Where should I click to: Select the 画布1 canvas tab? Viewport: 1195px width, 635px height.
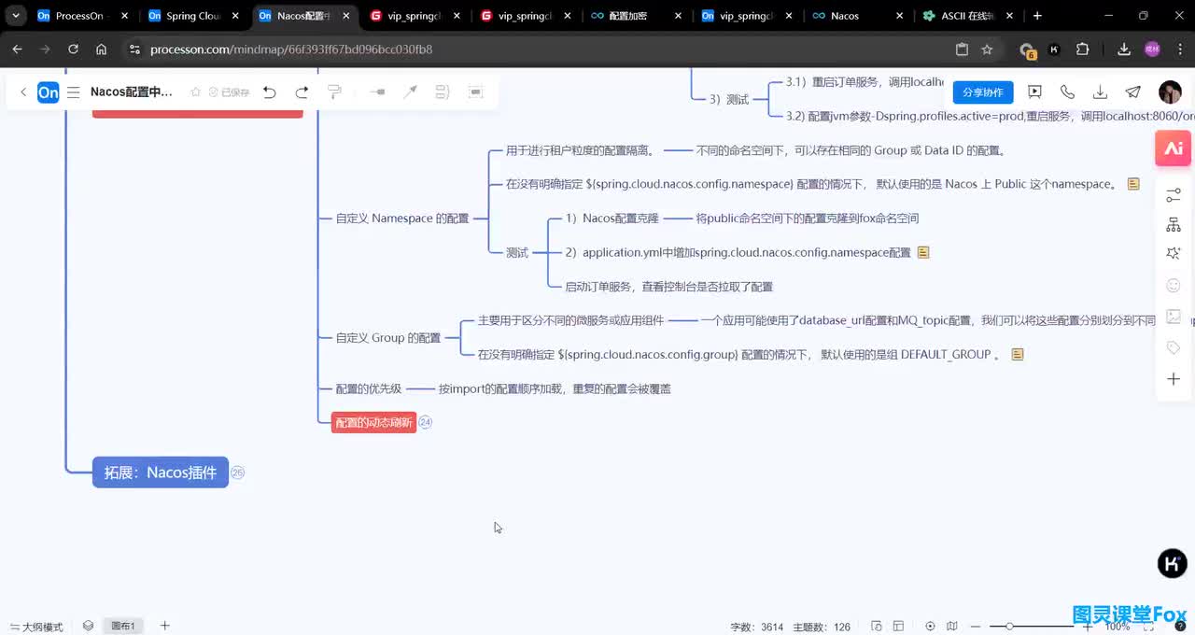tap(123, 627)
